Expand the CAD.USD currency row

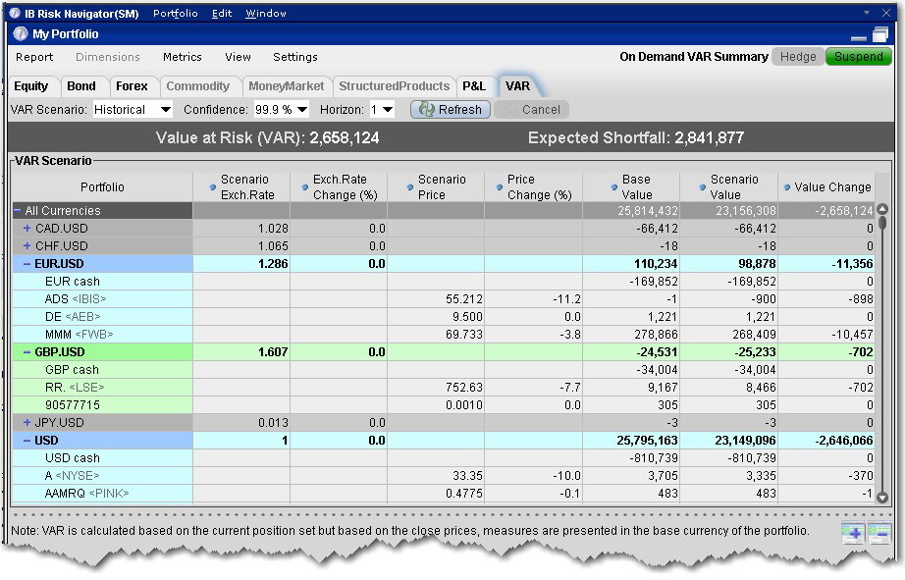click(x=27, y=229)
